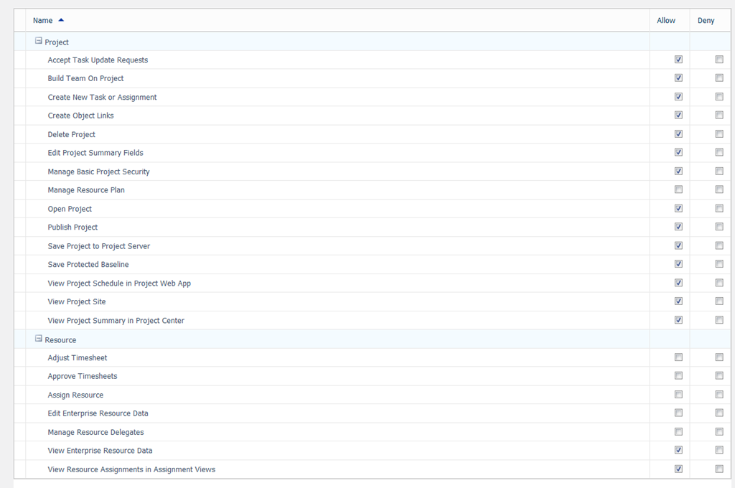Check Deny for Create Object Links
This screenshot has height=488, width=735.
719,116
